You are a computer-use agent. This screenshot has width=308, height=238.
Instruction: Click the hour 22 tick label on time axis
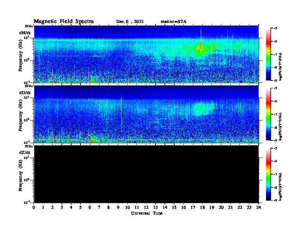pos(240,207)
